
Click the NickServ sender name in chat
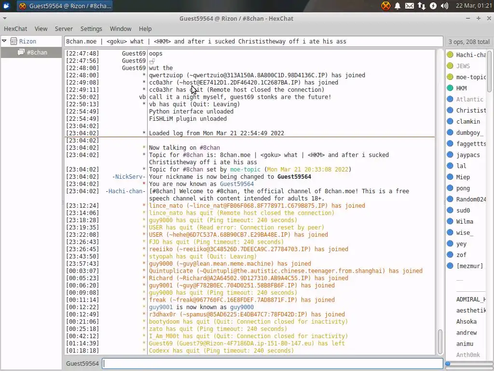point(129,177)
